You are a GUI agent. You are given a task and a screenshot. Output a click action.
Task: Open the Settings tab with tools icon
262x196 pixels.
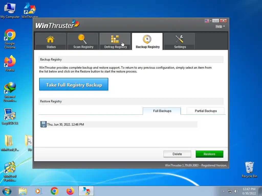179,41
